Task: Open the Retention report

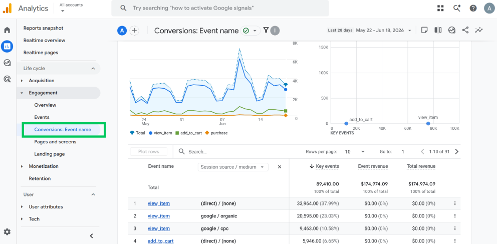Action: (40, 178)
